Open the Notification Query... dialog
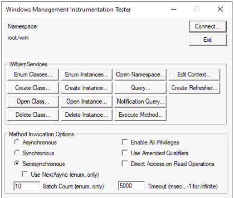Screen dimensions: 234x198 141,101
